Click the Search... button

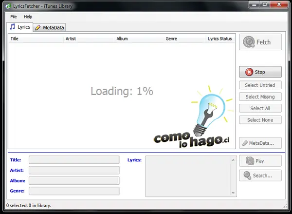click(x=260, y=175)
